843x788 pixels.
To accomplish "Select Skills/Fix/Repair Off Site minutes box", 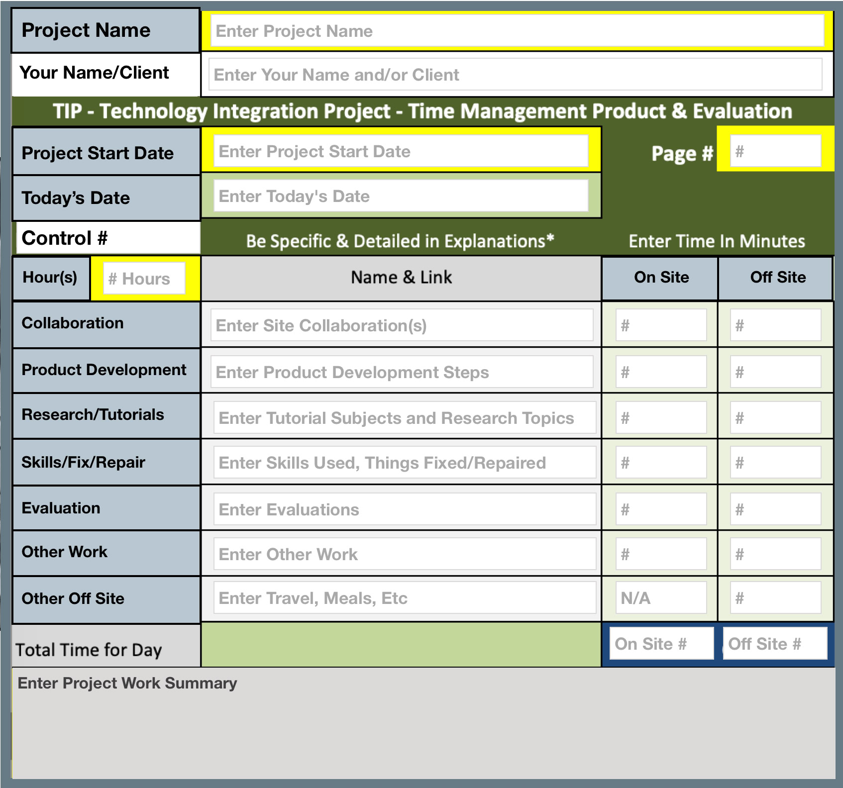I will point(776,462).
